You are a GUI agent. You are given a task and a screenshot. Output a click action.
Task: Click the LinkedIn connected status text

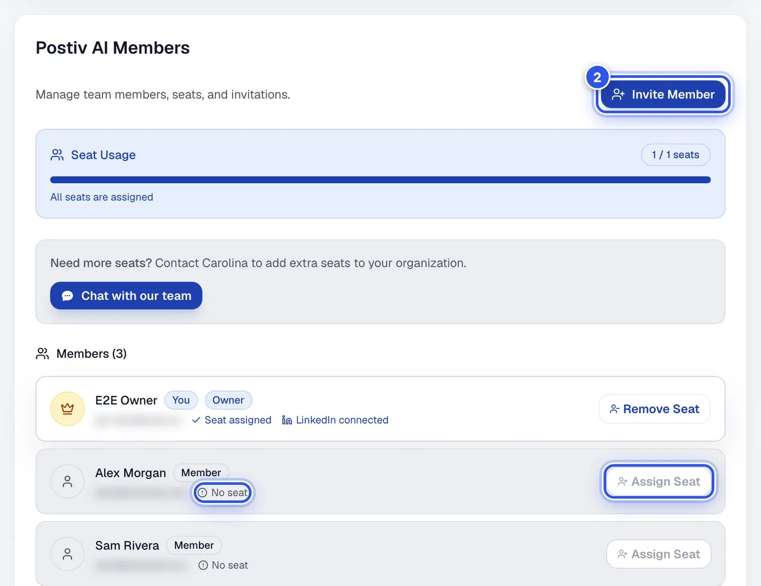click(x=342, y=420)
